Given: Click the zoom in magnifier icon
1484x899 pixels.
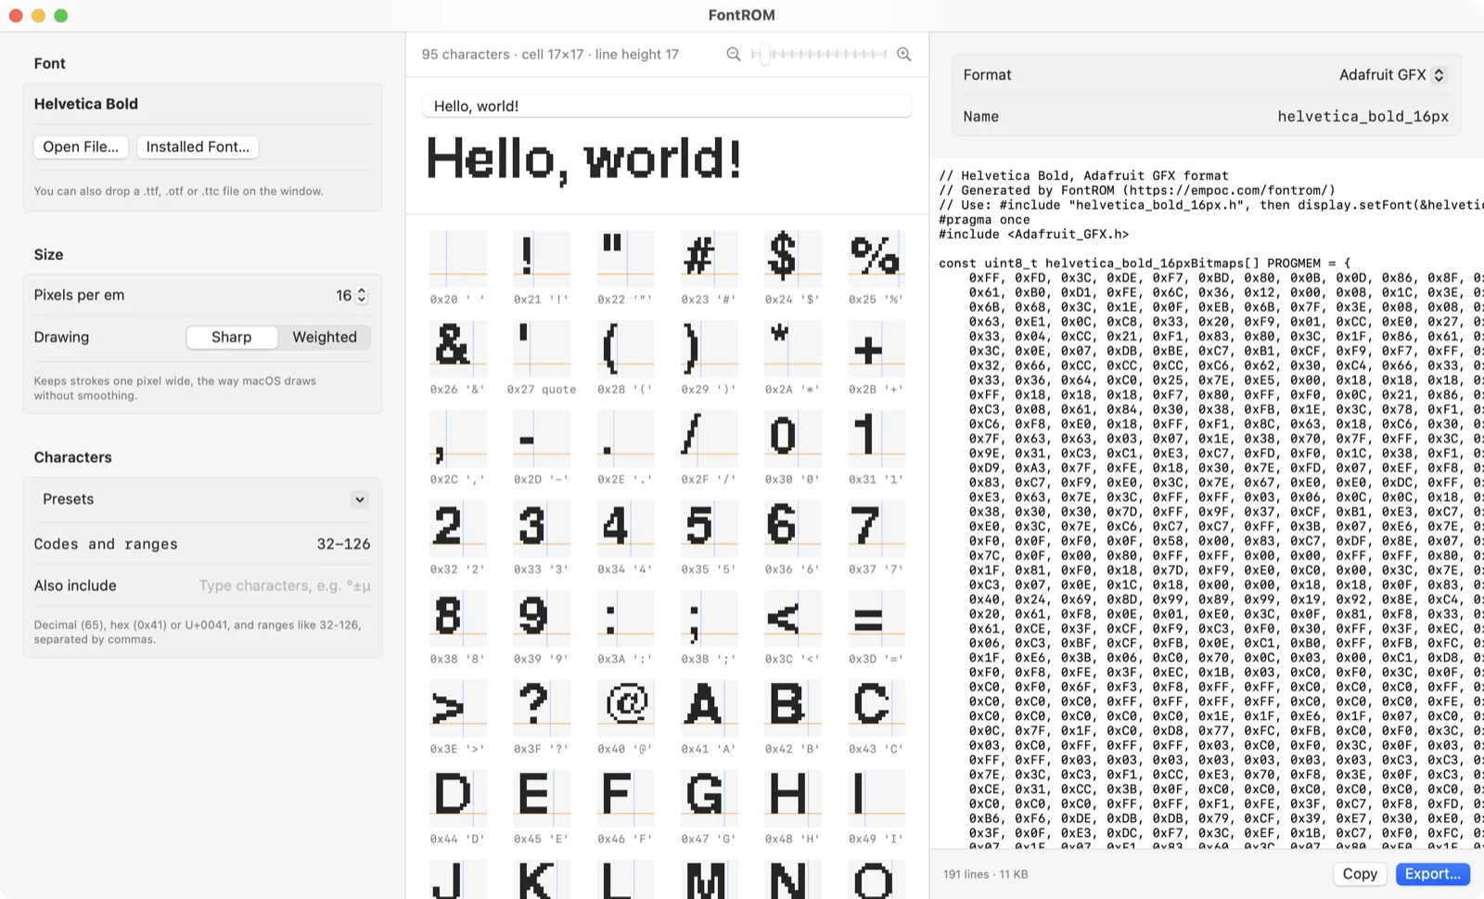Looking at the screenshot, I should 904,55.
